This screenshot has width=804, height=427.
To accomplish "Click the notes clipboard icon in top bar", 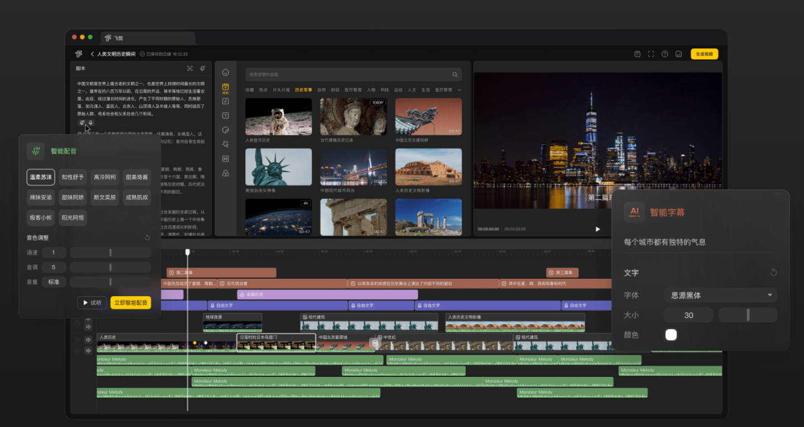I will coord(637,54).
